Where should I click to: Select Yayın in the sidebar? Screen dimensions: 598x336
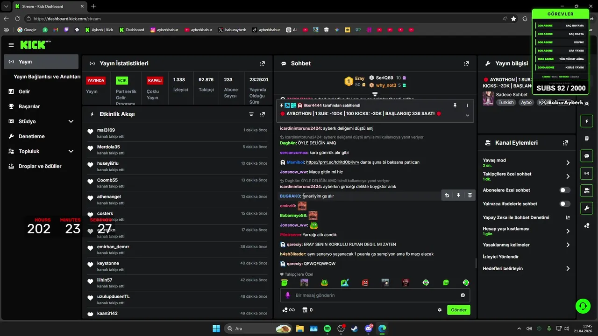(x=41, y=62)
